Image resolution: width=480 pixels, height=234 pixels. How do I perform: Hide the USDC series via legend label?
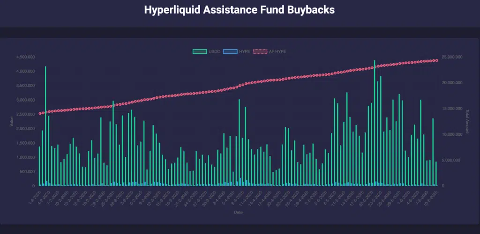(213, 51)
